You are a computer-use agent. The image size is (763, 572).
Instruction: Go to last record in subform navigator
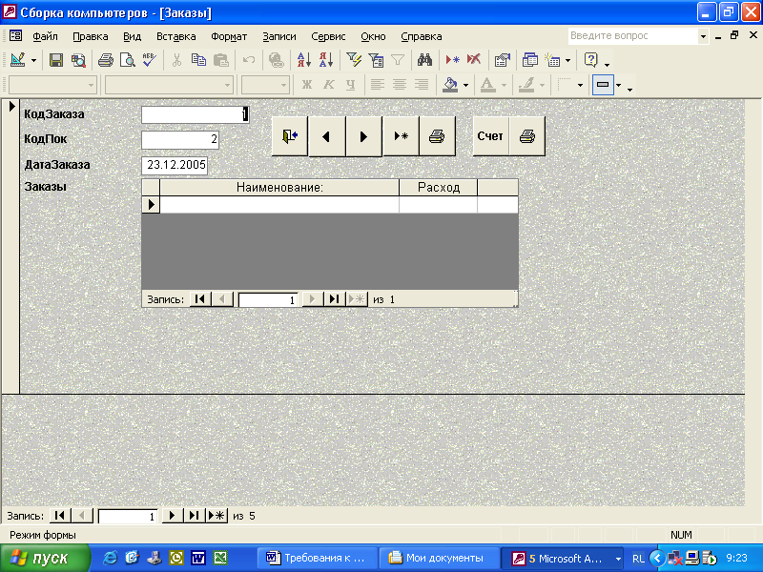click(334, 299)
